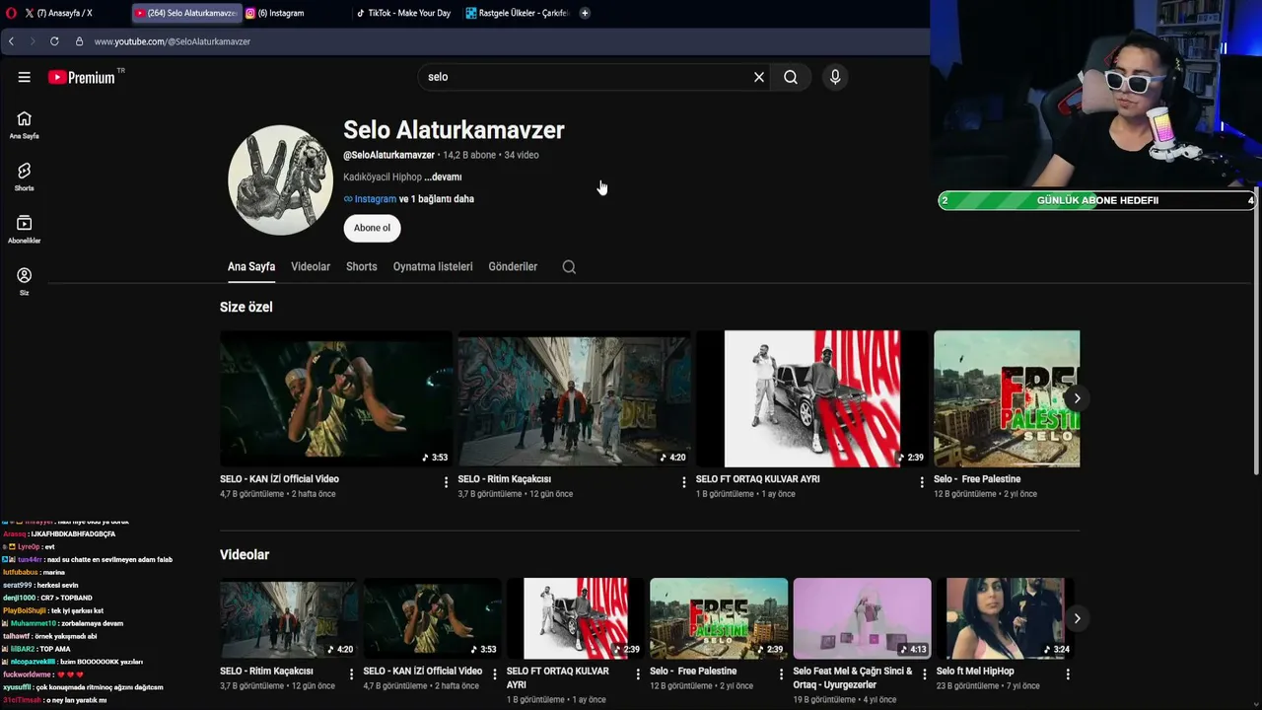Open Abonelikler in the left sidebar
The image size is (1262, 710).
[24, 230]
